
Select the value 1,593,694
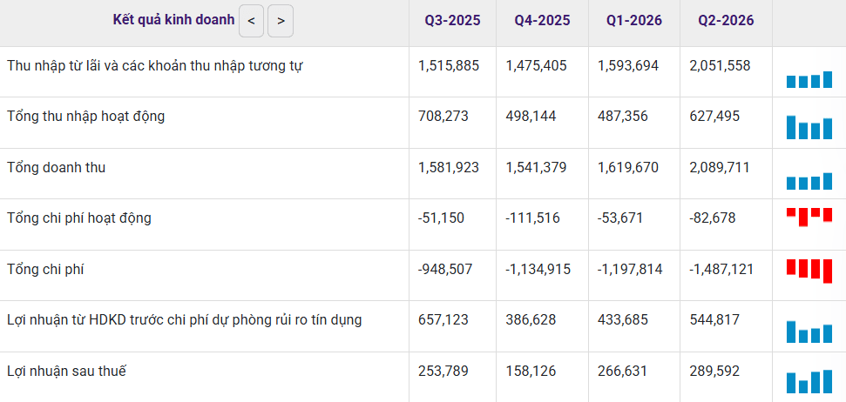[628, 66]
